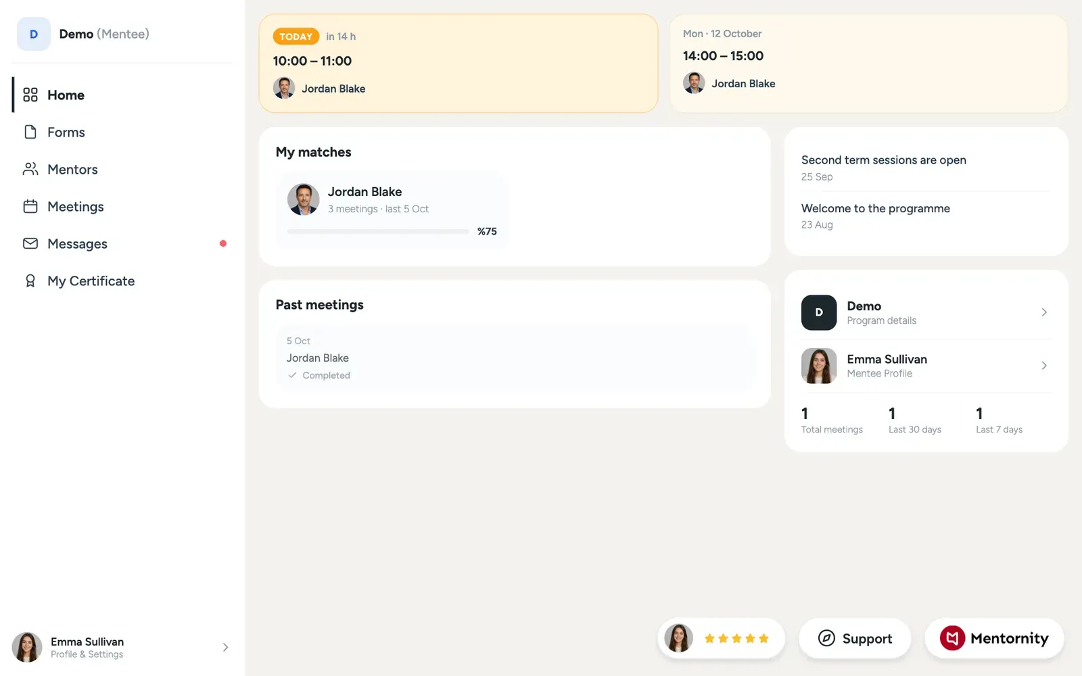
Task: Click the Home grid icon in sidebar
Action: point(30,95)
